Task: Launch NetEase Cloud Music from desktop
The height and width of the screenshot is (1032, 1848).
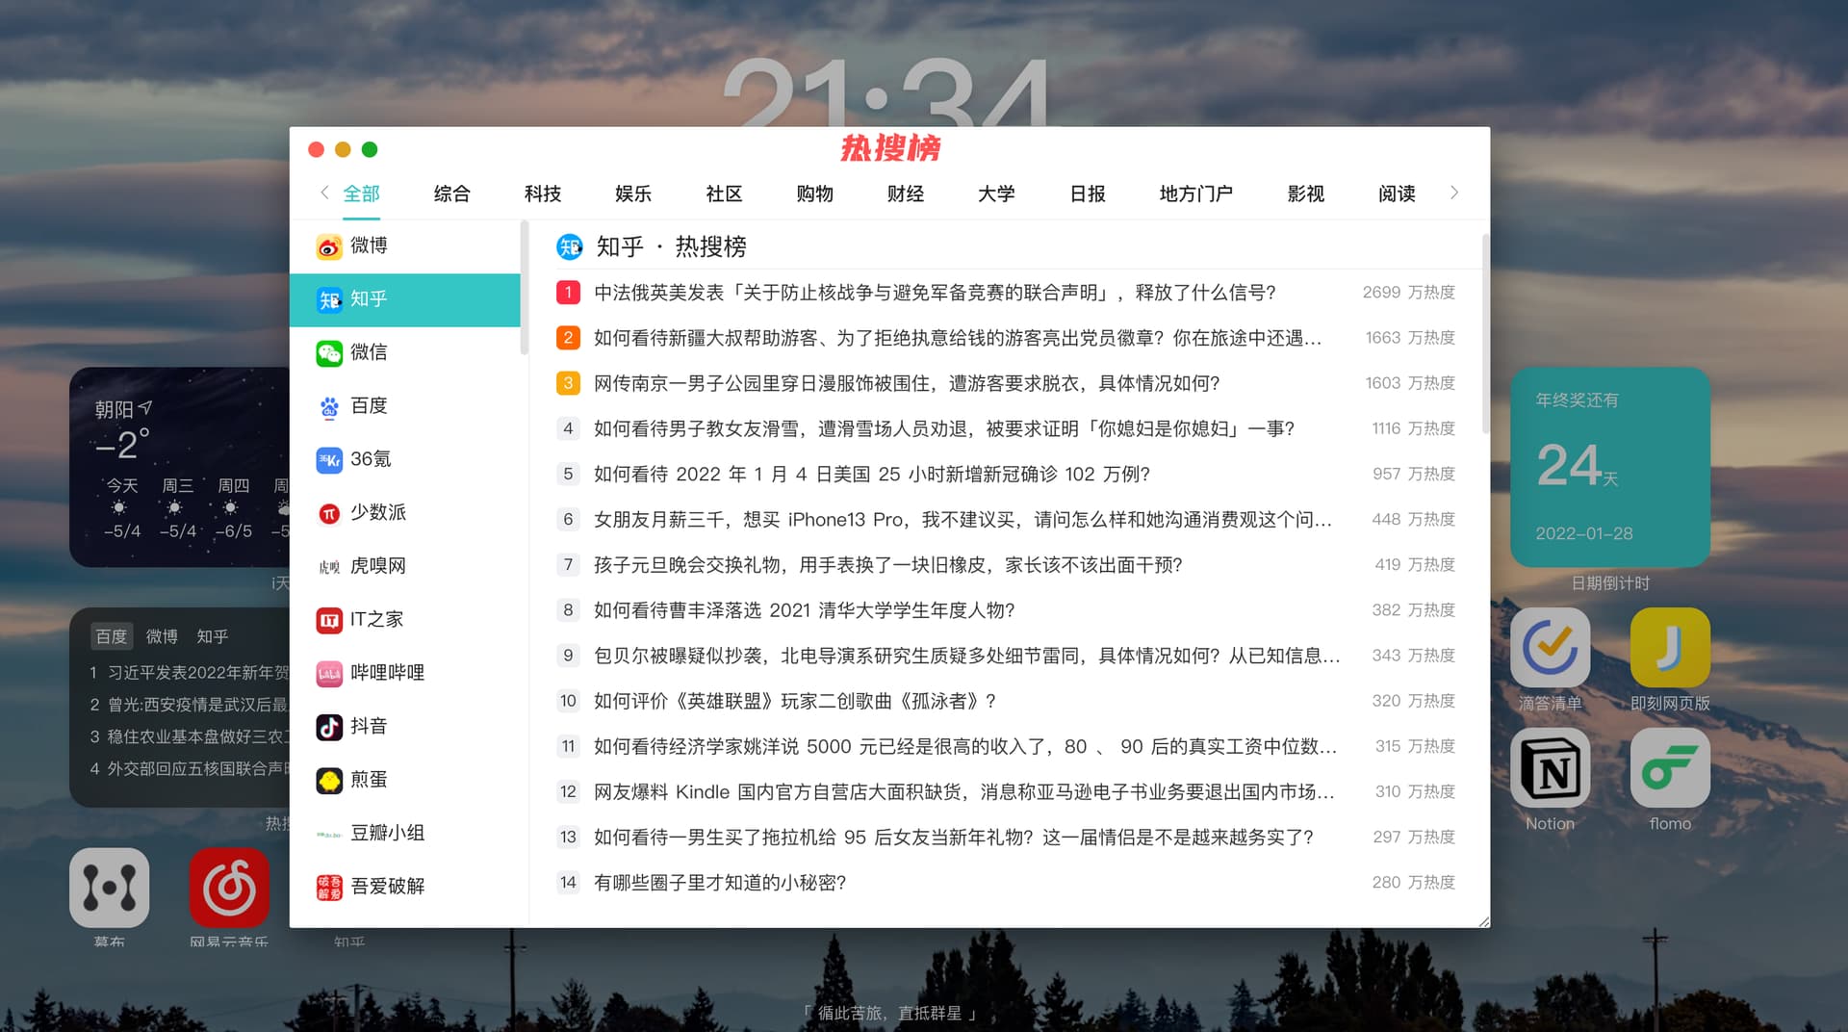Action: pos(229,888)
